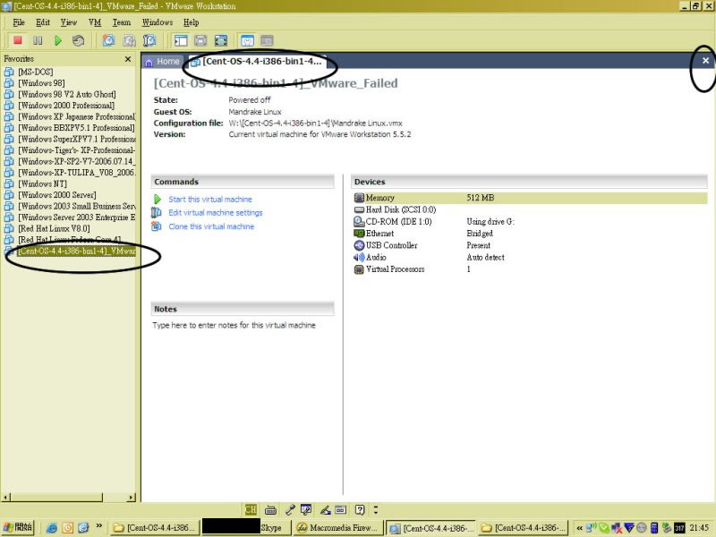Open the View menu
Image resolution: width=716 pixels, height=537 pixels.
coord(69,22)
